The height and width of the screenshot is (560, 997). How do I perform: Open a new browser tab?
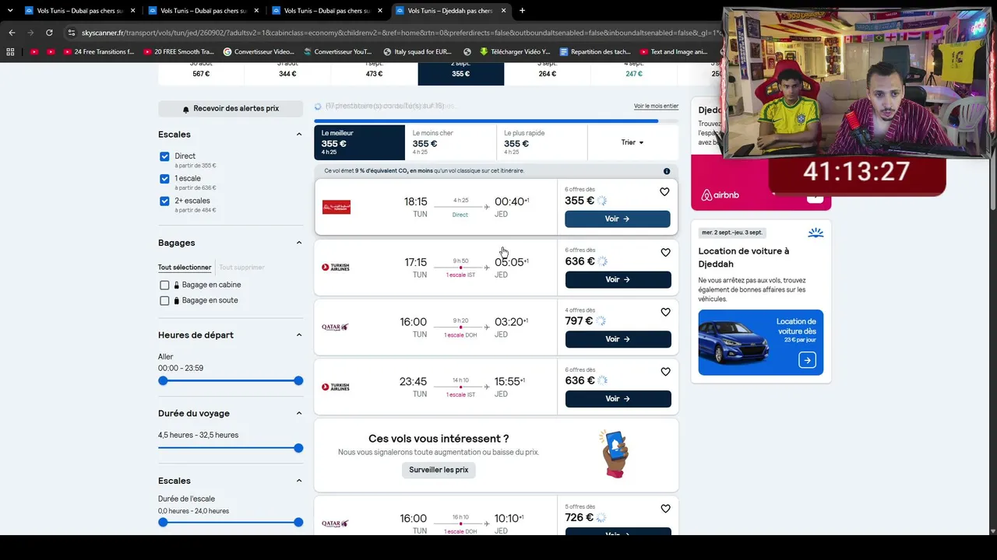pos(522,11)
